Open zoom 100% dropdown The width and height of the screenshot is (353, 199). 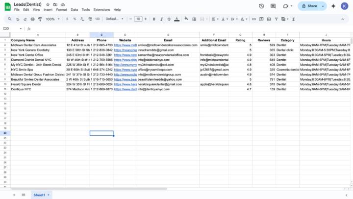click(52, 19)
